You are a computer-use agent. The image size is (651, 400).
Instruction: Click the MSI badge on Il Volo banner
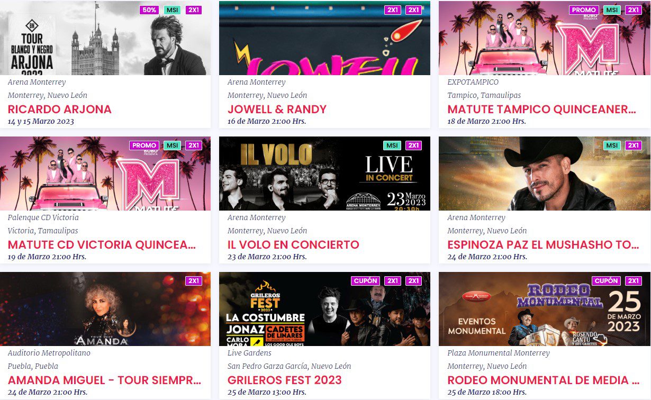coord(392,146)
